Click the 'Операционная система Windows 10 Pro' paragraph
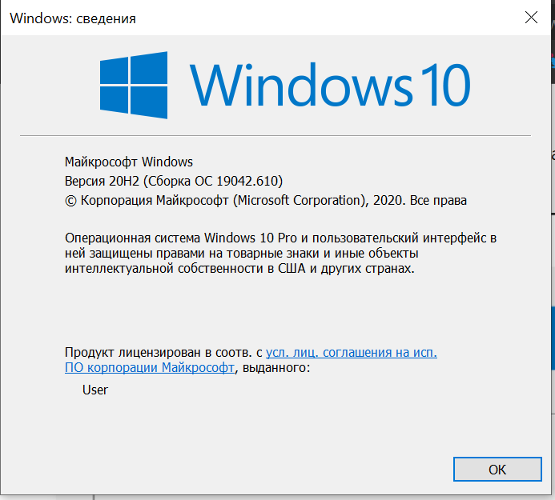Image resolution: width=555 pixels, height=500 pixels. [x=280, y=253]
